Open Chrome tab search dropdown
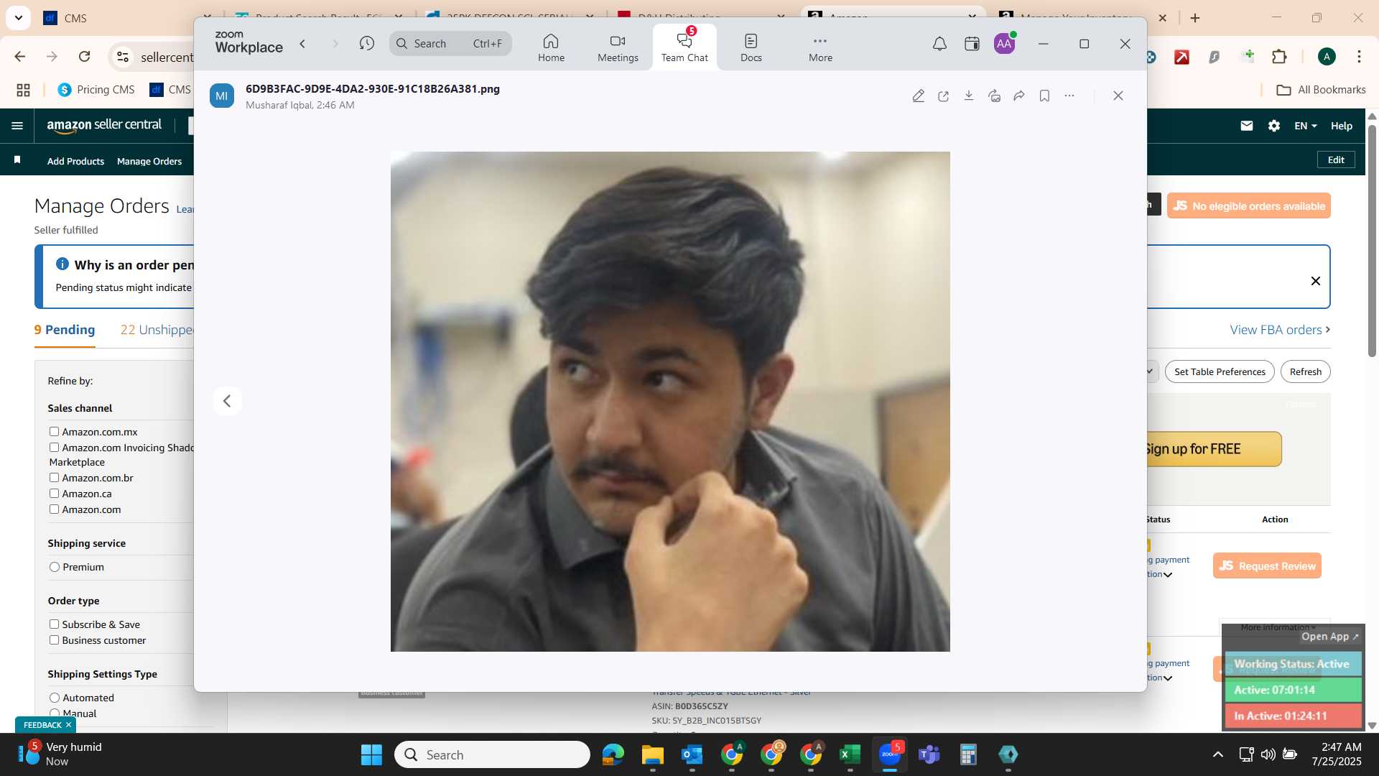The height and width of the screenshot is (776, 1379). click(x=18, y=18)
